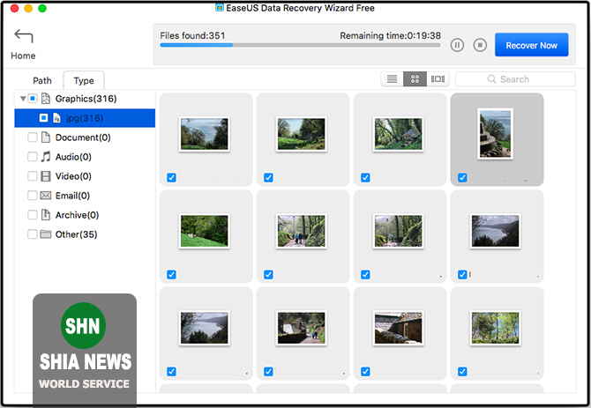
Task: Switch to thumbnail grid view
Action: 415,79
